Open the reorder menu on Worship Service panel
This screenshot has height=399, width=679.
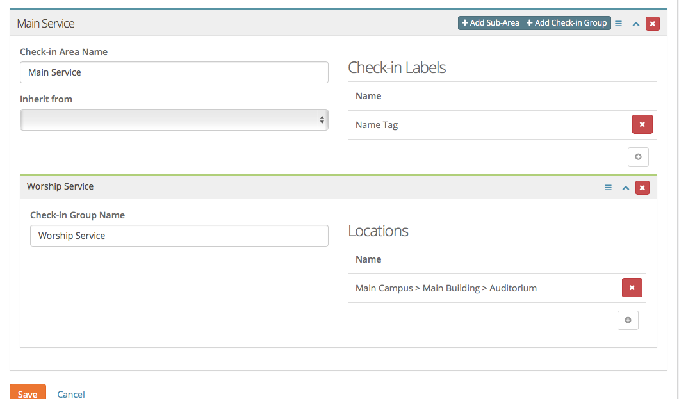point(607,187)
